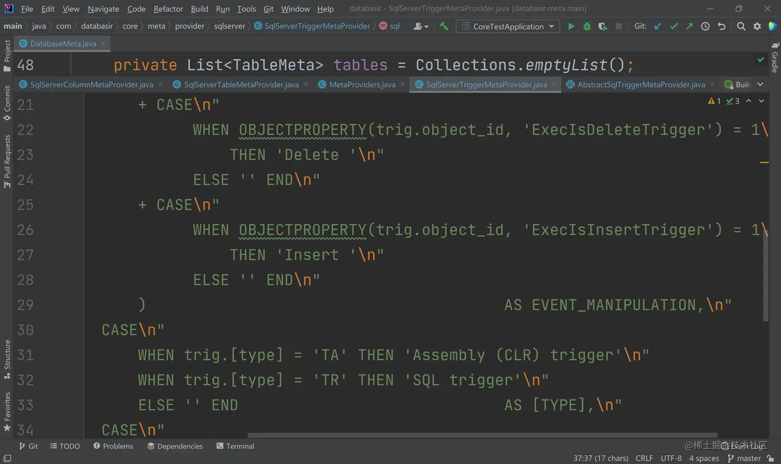Click the colorful JetBrains icon at toolbar end
This screenshot has height=464, width=781.
pos(773,26)
